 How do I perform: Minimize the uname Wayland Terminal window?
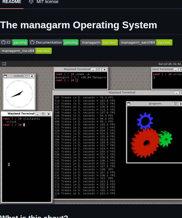tap(93, 69)
